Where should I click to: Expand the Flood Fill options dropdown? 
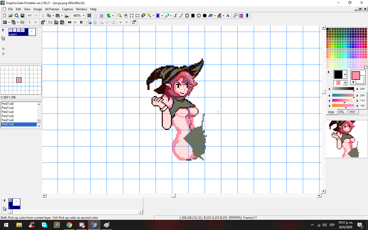215,16
